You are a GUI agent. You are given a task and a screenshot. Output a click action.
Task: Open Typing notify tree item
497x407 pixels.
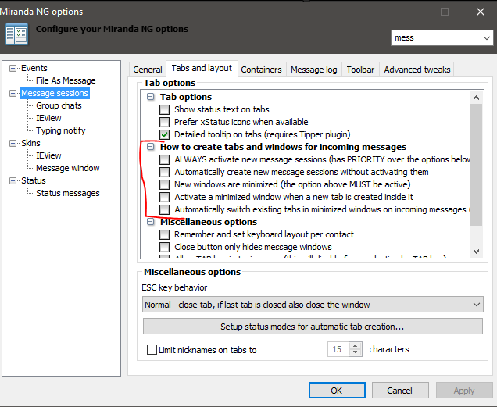60,130
